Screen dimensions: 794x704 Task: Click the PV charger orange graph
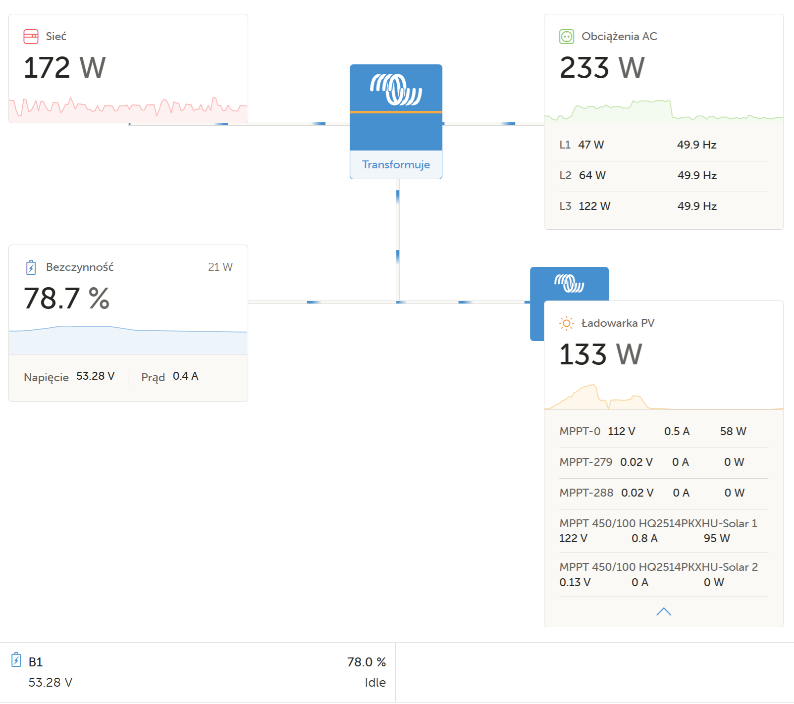[x=664, y=397]
